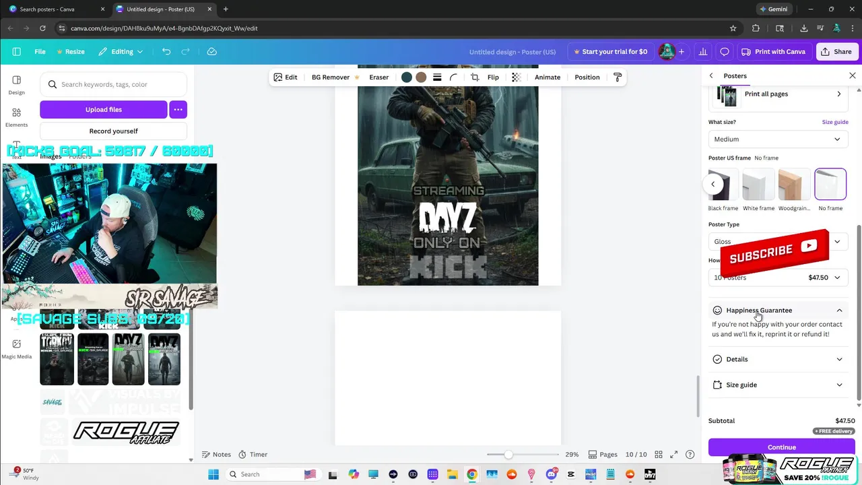
Task: Show previous frame options with the arrow
Action: pos(713,184)
